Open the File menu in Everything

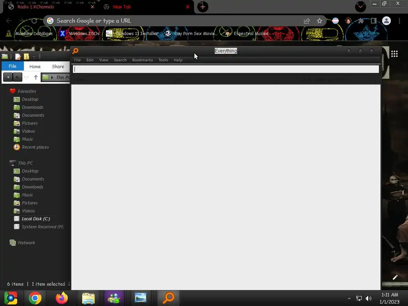pyautogui.click(x=77, y=60)
